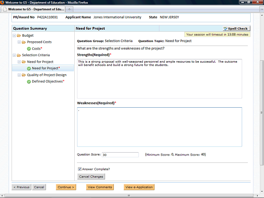Click the Spell Check ABC icon

pos(225,28)
